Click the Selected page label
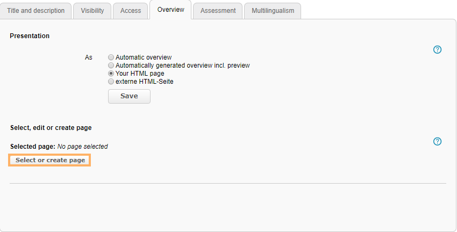 [x=32, y=147]
